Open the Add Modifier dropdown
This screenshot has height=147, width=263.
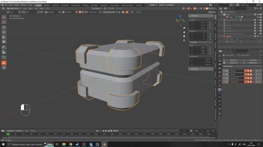point(242,66)
